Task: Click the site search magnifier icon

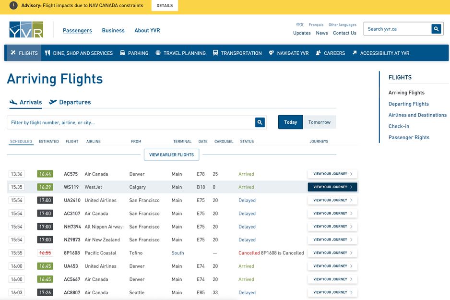Action: coord(436,29)
